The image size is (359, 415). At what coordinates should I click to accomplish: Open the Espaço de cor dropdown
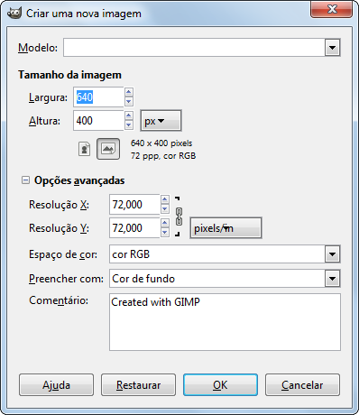(x=332, y=254)
